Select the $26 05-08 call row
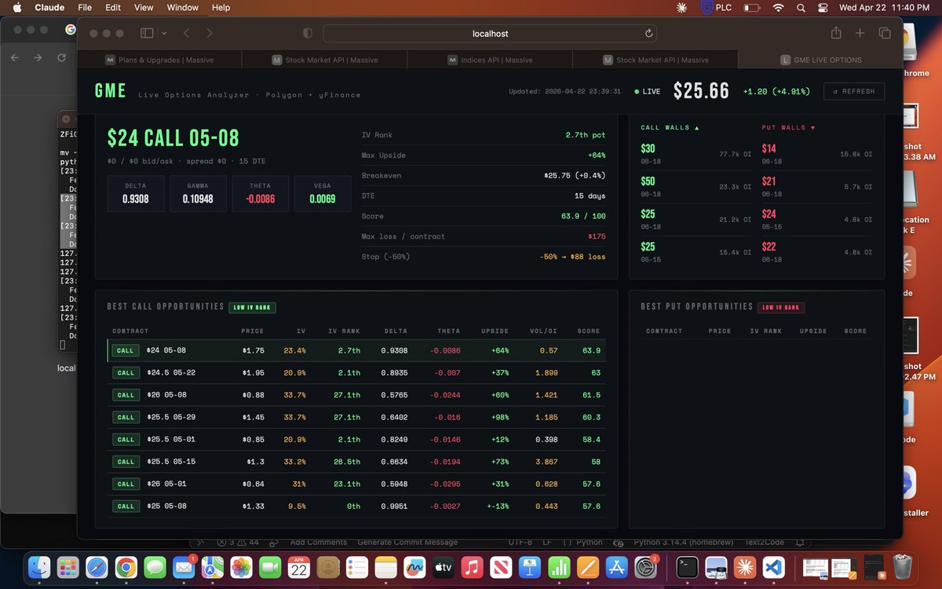This screenshot has height=589, width=942. (356, 395)
